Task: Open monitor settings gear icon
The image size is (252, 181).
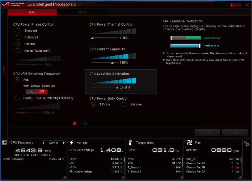Action: click(247, 144)
